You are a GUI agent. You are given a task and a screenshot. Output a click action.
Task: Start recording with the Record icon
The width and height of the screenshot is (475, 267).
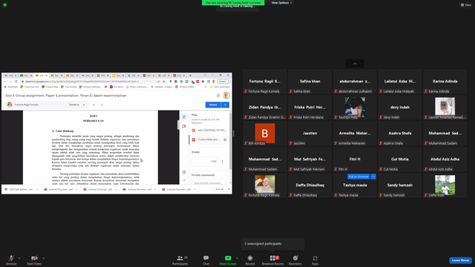click(x=250, y=260)
